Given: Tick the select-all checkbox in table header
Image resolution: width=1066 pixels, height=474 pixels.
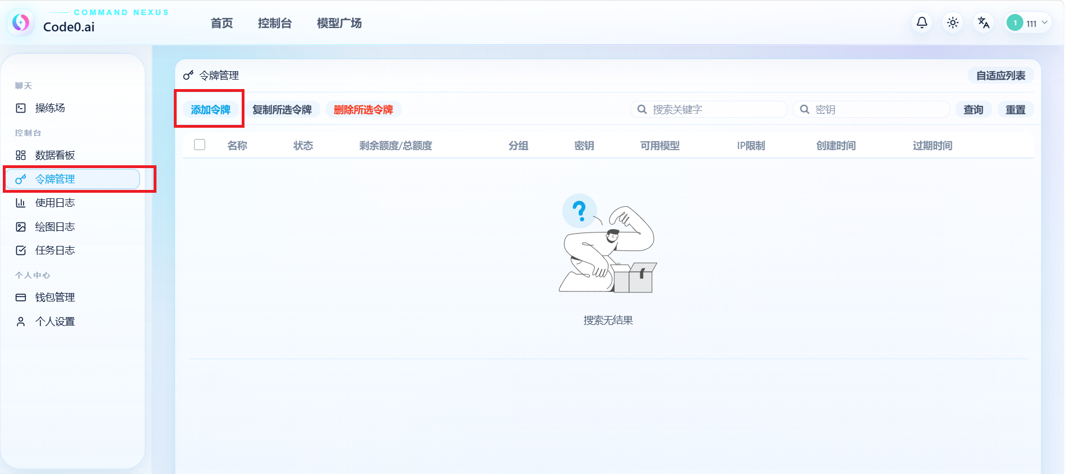Looking at the screenshot, I should [x=200, y=145].
